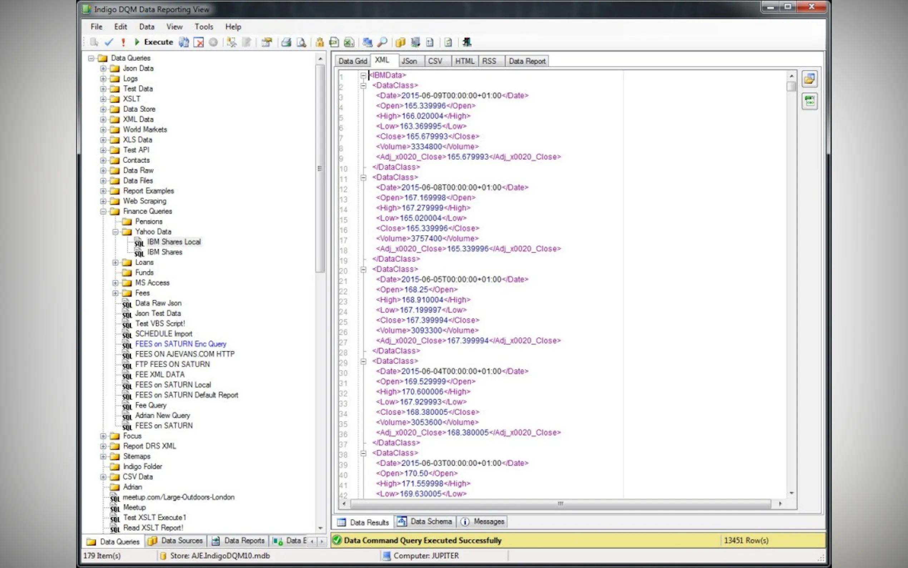Image resolution: width=908 pixels, height=568 pixels.
Task: Select the IBM Shares query item
Action: point(164,252)
